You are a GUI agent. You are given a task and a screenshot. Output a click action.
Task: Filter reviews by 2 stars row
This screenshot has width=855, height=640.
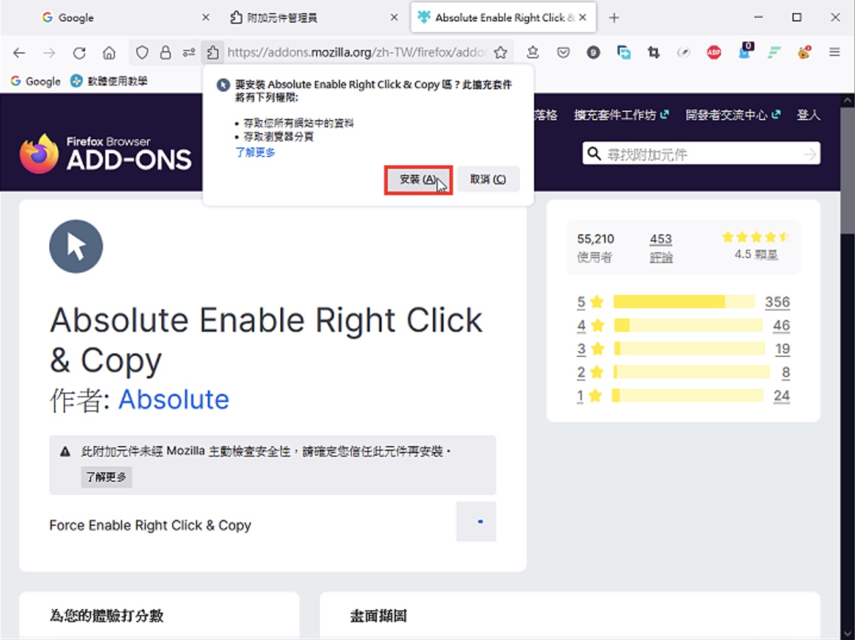click(683, 372)
